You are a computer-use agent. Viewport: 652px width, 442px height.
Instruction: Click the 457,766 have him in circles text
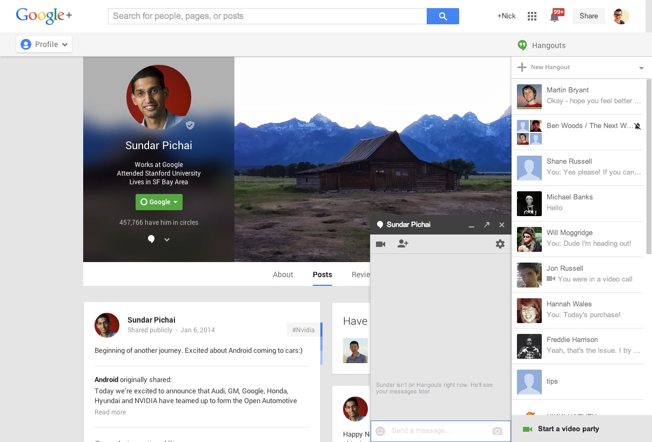159,223
